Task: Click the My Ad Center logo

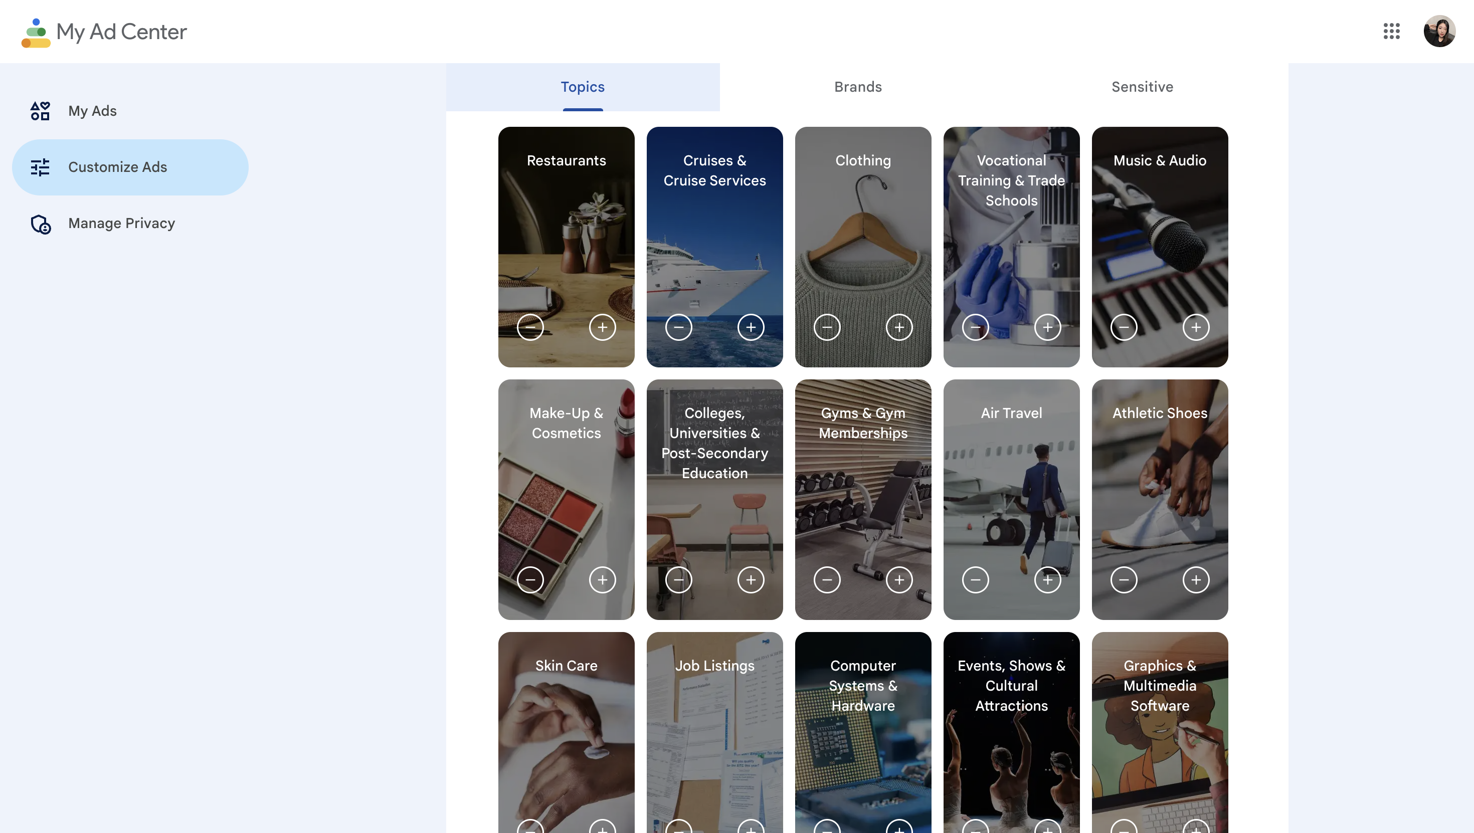Action: [x=104, y=32]
